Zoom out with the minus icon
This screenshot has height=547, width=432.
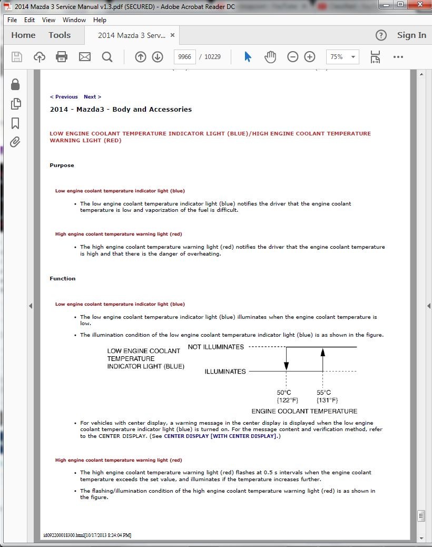tap(292, 56)
